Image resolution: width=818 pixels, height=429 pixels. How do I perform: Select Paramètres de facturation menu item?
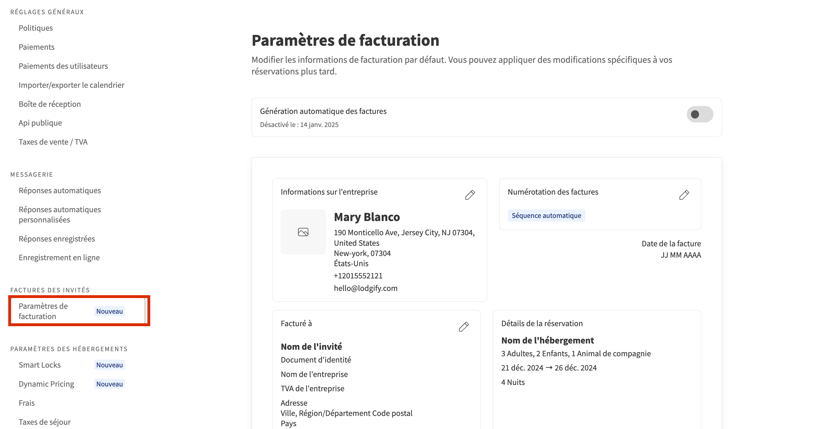coord(43,311)
